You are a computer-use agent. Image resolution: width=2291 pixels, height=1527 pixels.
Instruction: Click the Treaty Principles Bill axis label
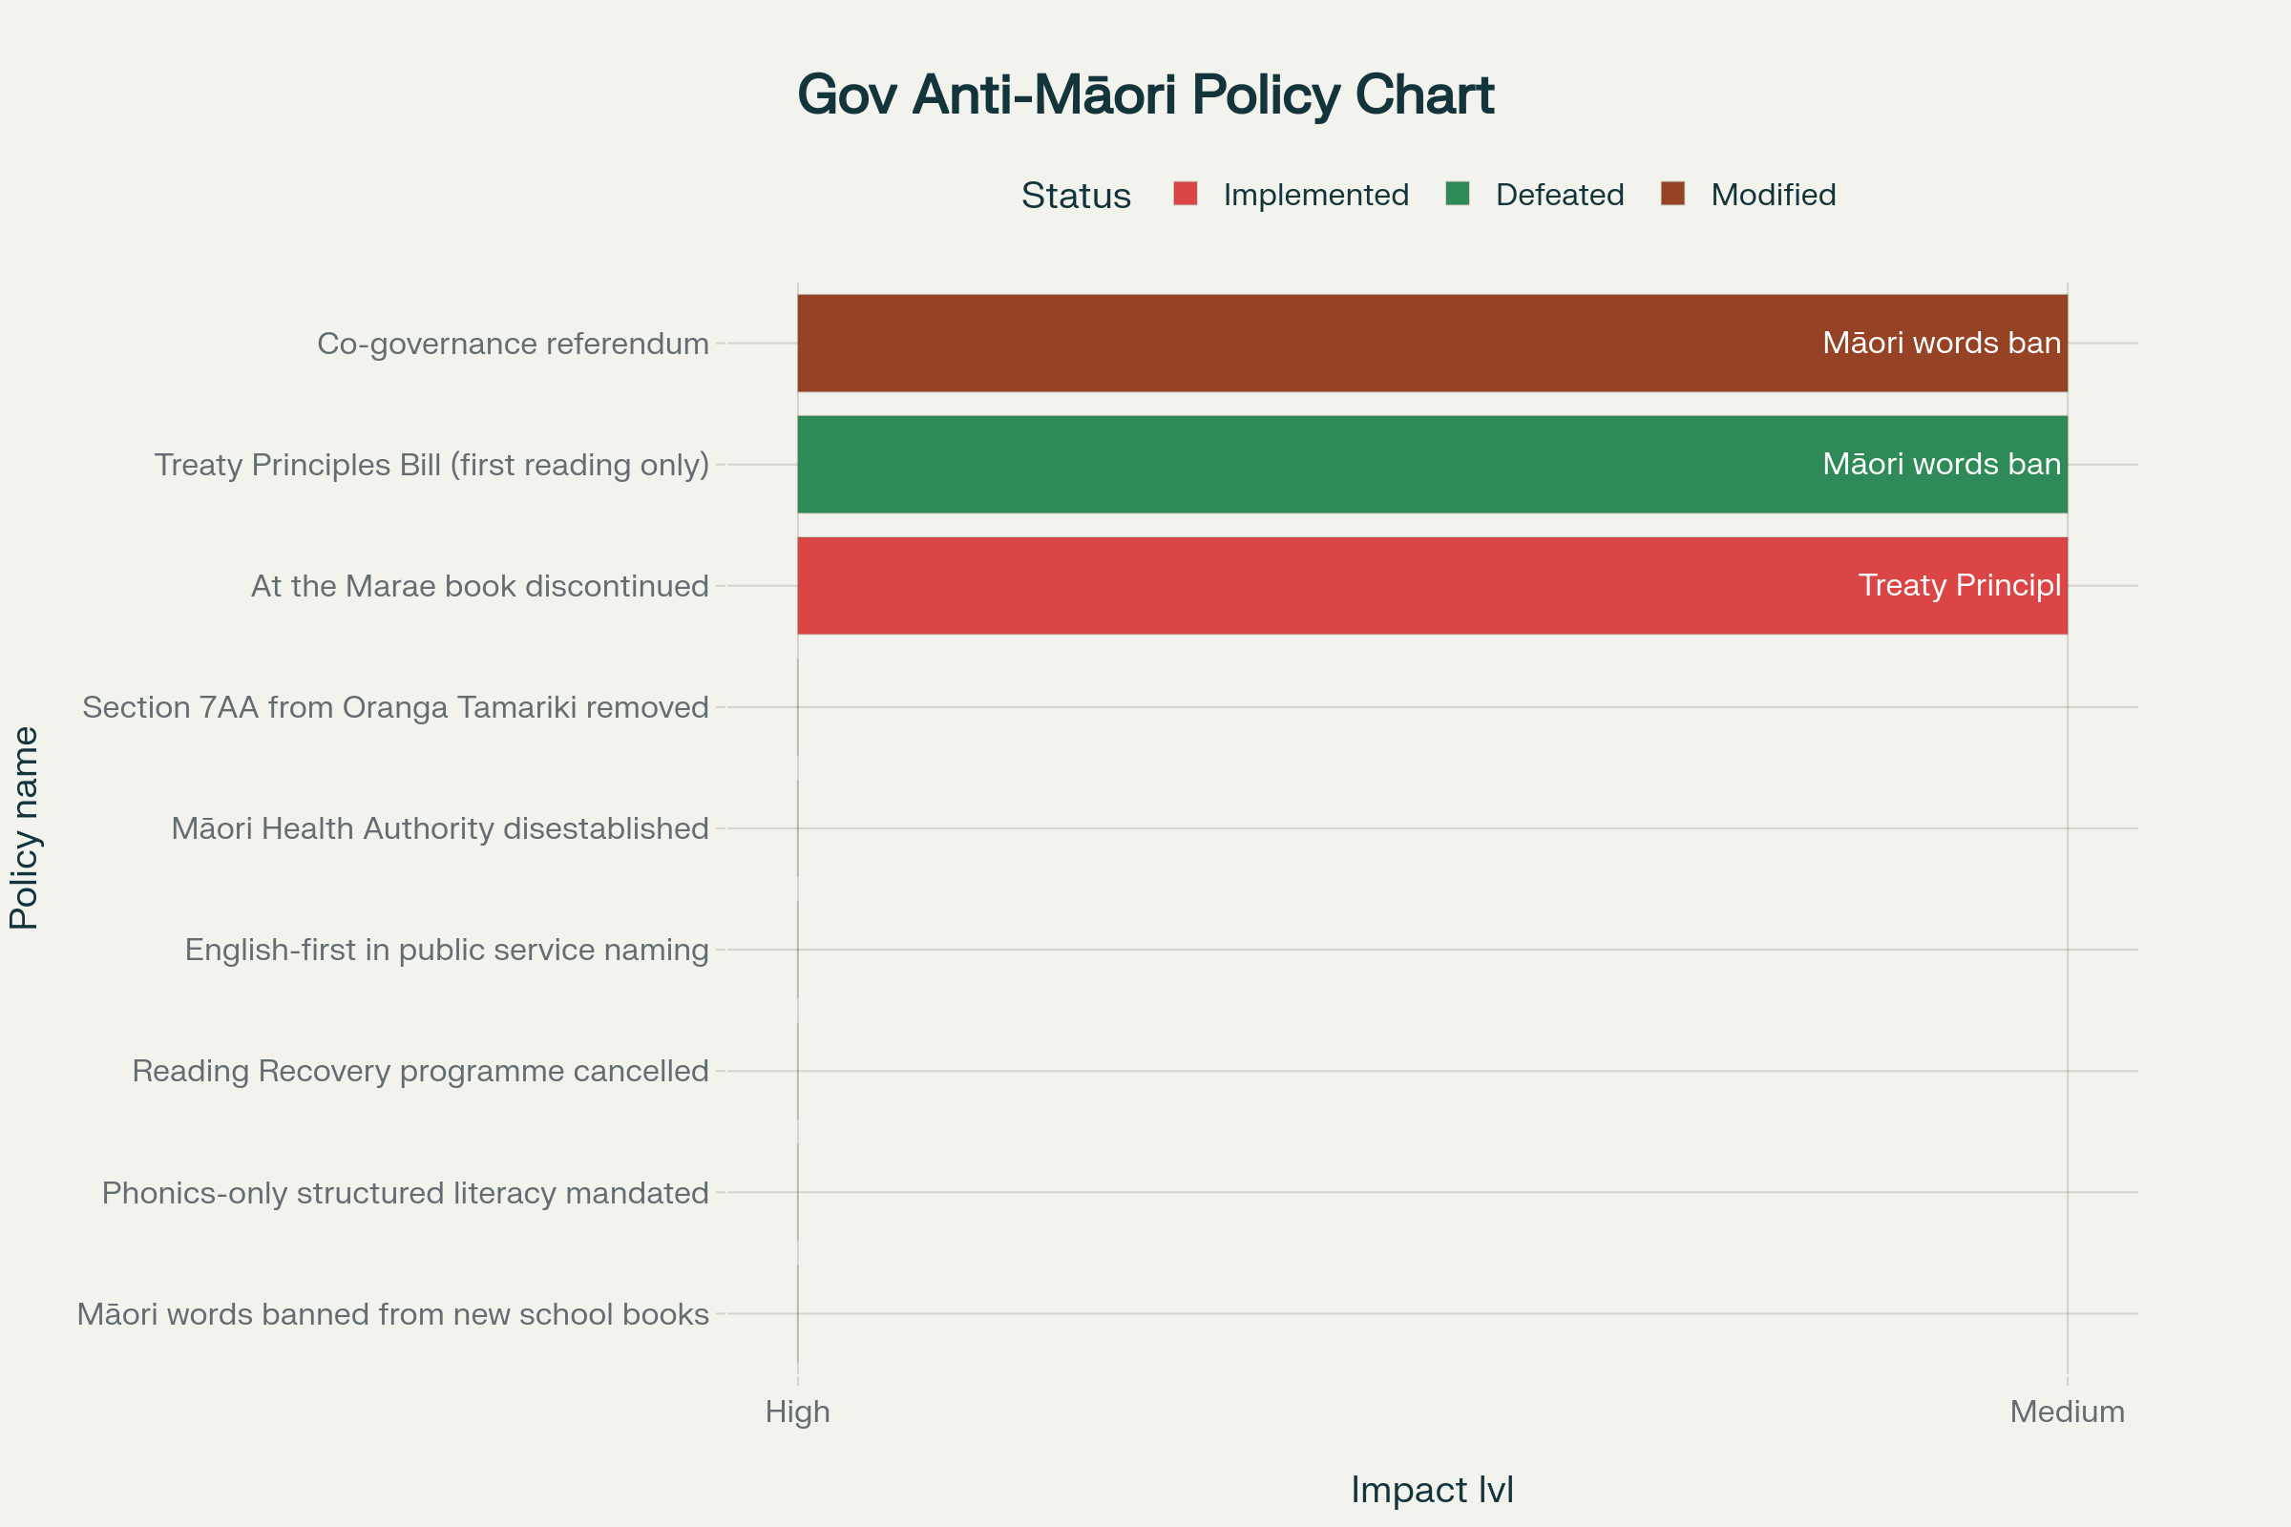(430, 465)
